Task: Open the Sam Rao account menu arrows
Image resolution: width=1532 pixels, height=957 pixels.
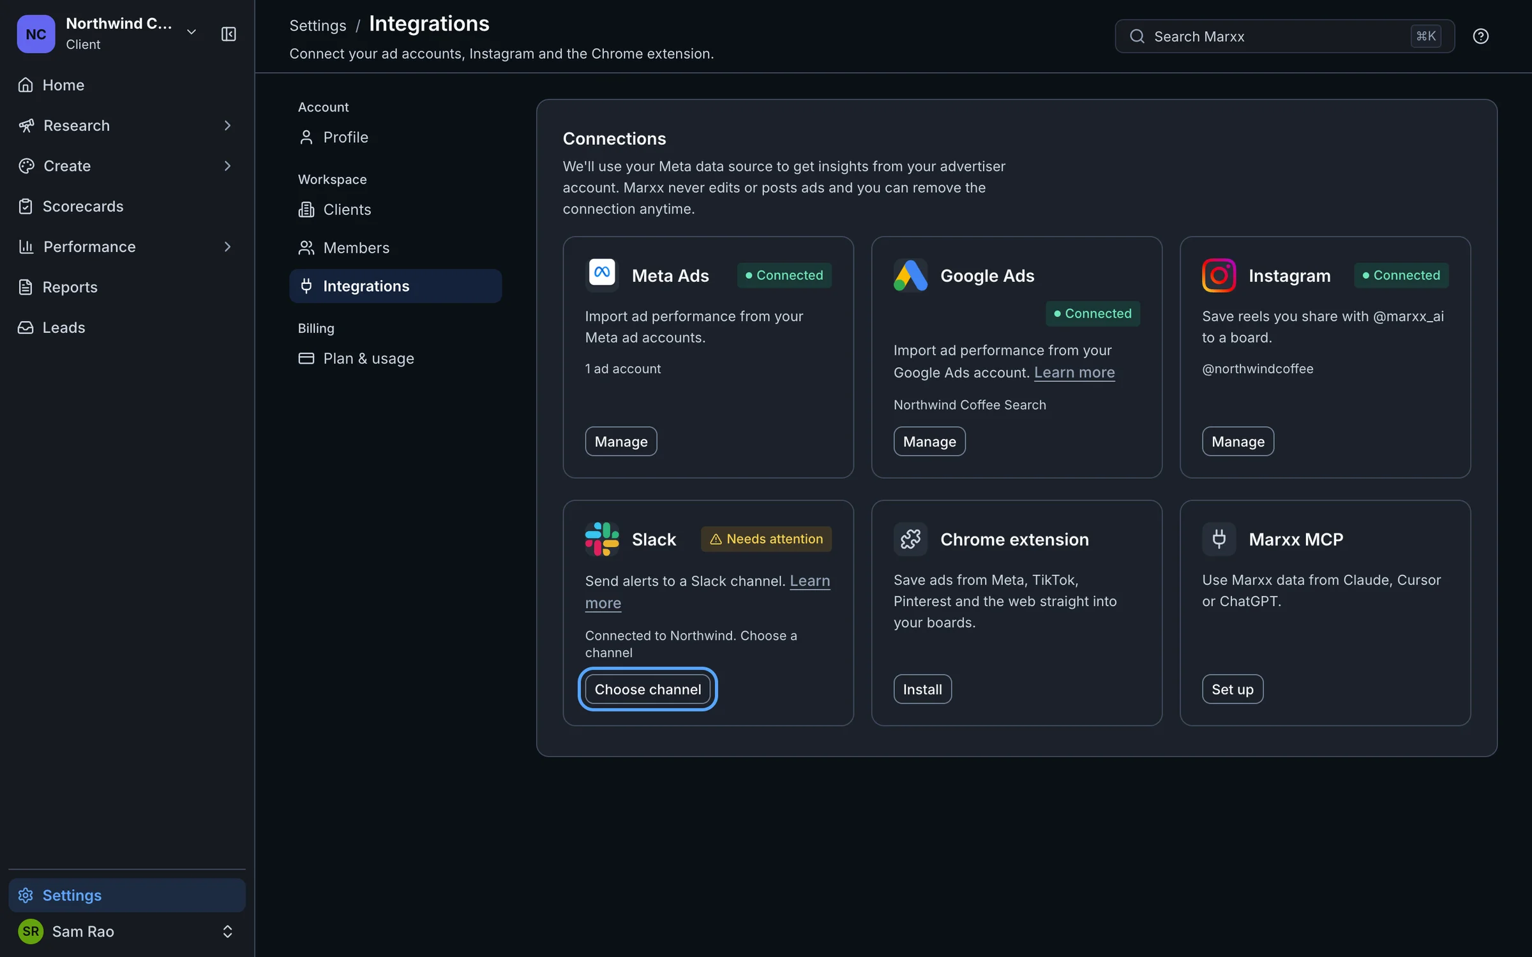Action: click(227, 931)
